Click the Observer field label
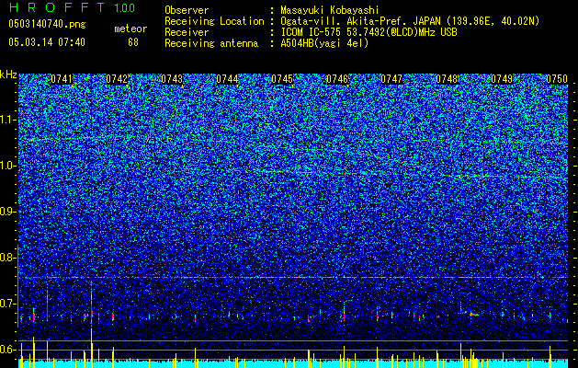The height and width of the screenshot is (368, 578). (x=187, y=10)
